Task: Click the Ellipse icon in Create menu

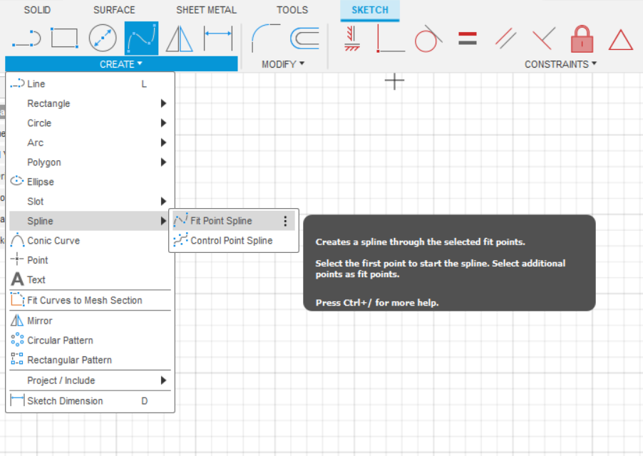Action: 17,181
